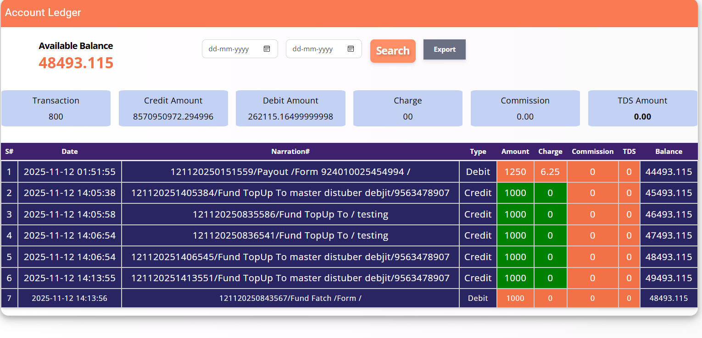This screenshot has width=702, height=338.
Task: Click the first dd-mm-yyyy date input
Action: pyautogui.click(x=233, y=49)
